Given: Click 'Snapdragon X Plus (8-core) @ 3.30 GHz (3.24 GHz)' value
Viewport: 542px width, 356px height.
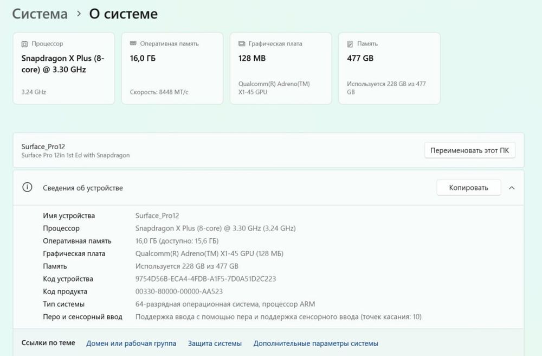Looking at the screenshot, I should [x=215, y=228].
